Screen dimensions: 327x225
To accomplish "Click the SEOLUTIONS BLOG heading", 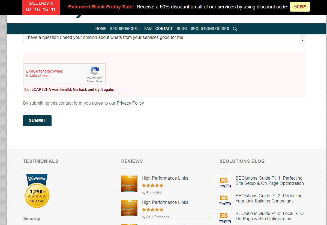I will 242,161.
